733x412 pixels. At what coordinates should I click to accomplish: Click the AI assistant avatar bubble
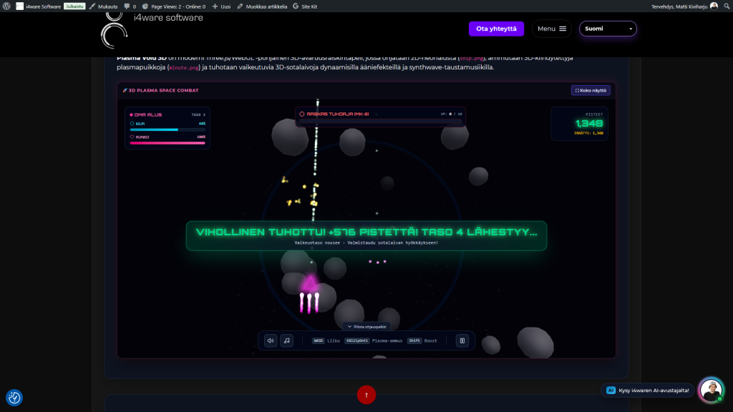pyautogui.click(x=711, y=390)
